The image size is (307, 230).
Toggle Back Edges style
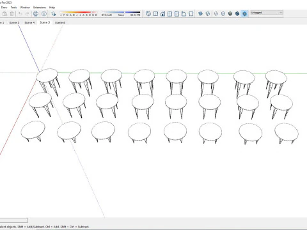[x=208, y=14]
